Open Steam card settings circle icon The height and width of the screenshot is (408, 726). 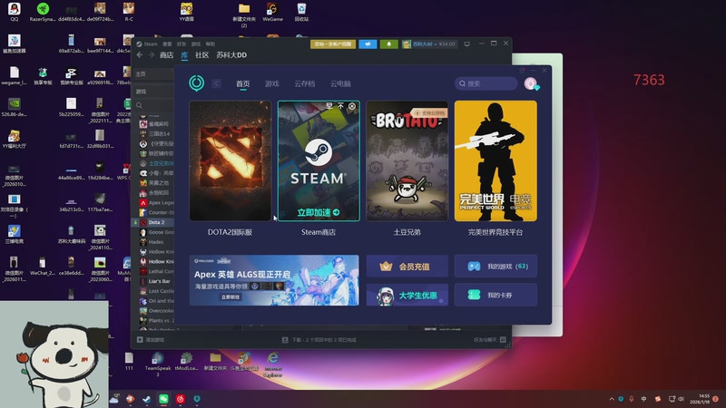coord(352,106)
